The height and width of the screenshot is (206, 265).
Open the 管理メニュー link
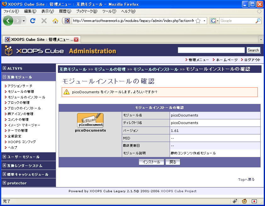coord(199,60)
